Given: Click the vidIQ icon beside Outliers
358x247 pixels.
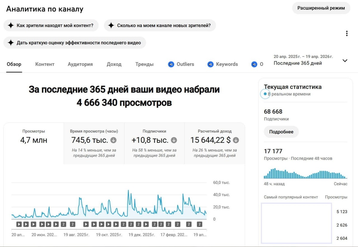Looking at the screenshot, I should coord(171,64).
